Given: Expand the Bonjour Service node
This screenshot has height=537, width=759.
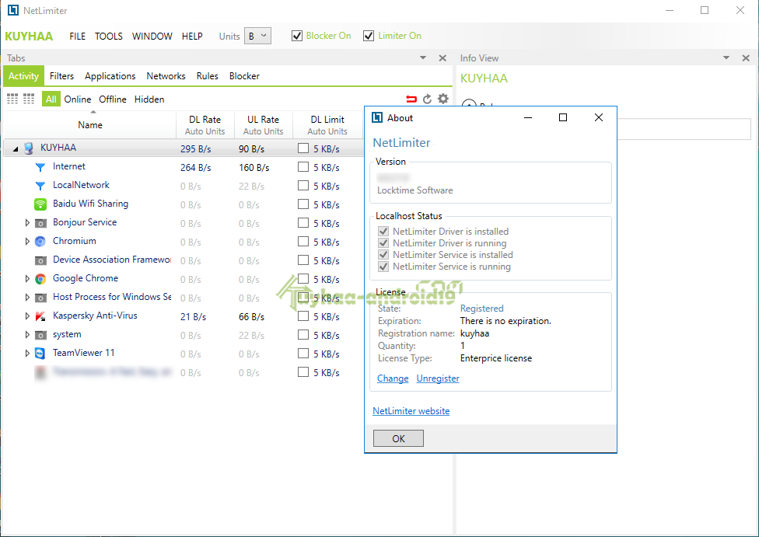Looking at the screenshot, I should point(27,222).
